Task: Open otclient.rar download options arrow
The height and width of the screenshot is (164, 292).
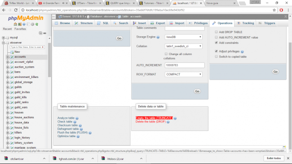Action: click(x=44, y=159)
